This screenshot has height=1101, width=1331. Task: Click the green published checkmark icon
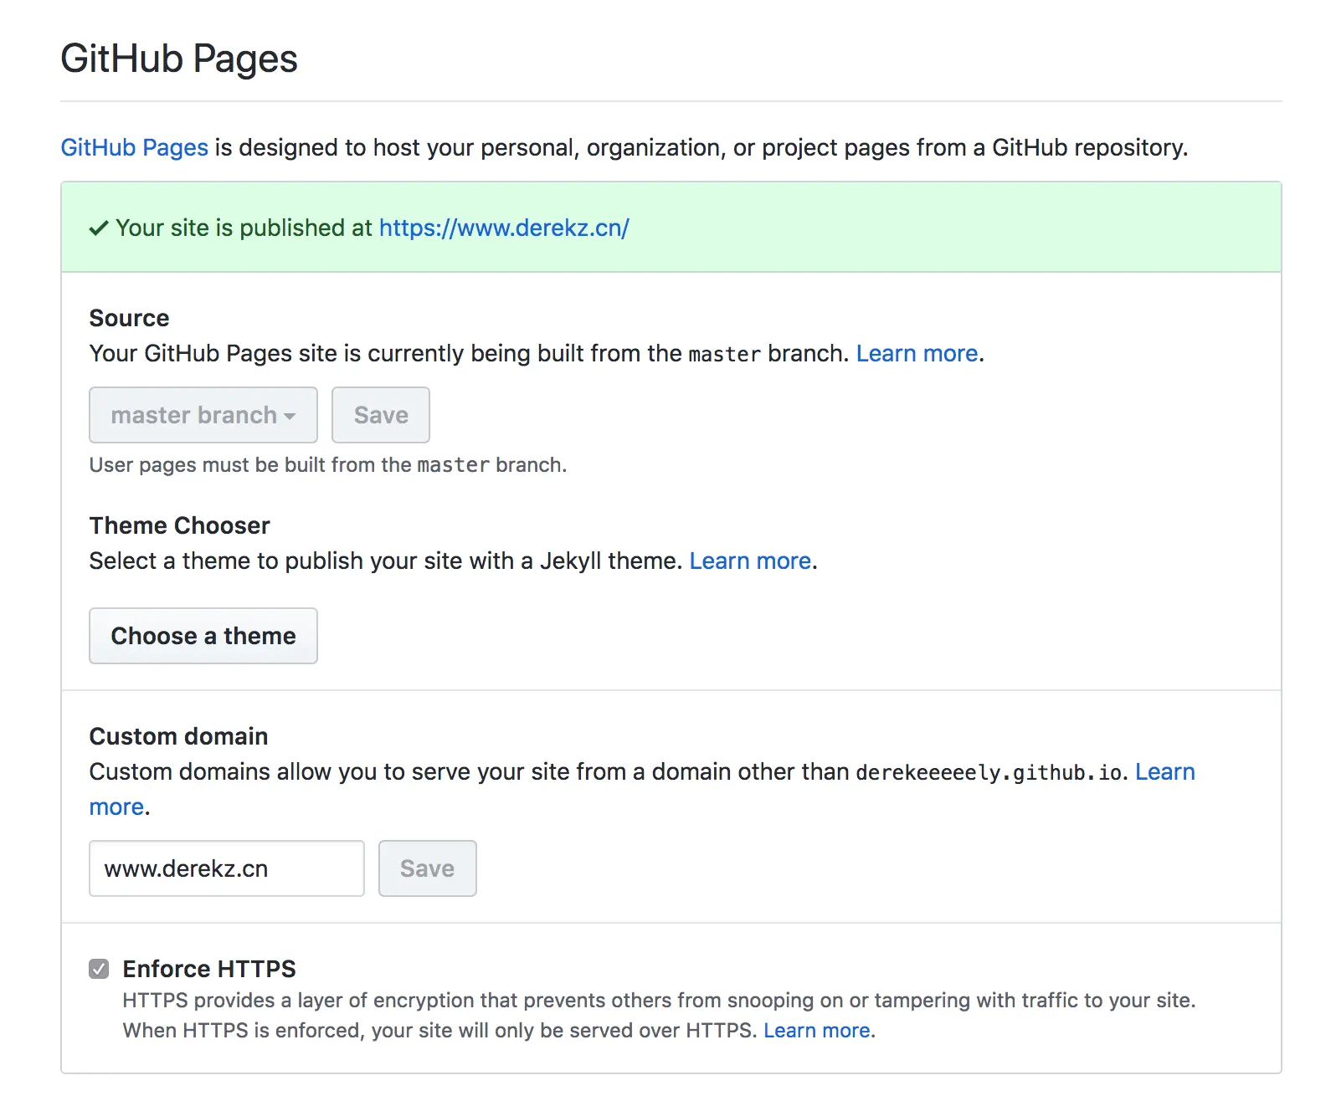tap(99, 228)
